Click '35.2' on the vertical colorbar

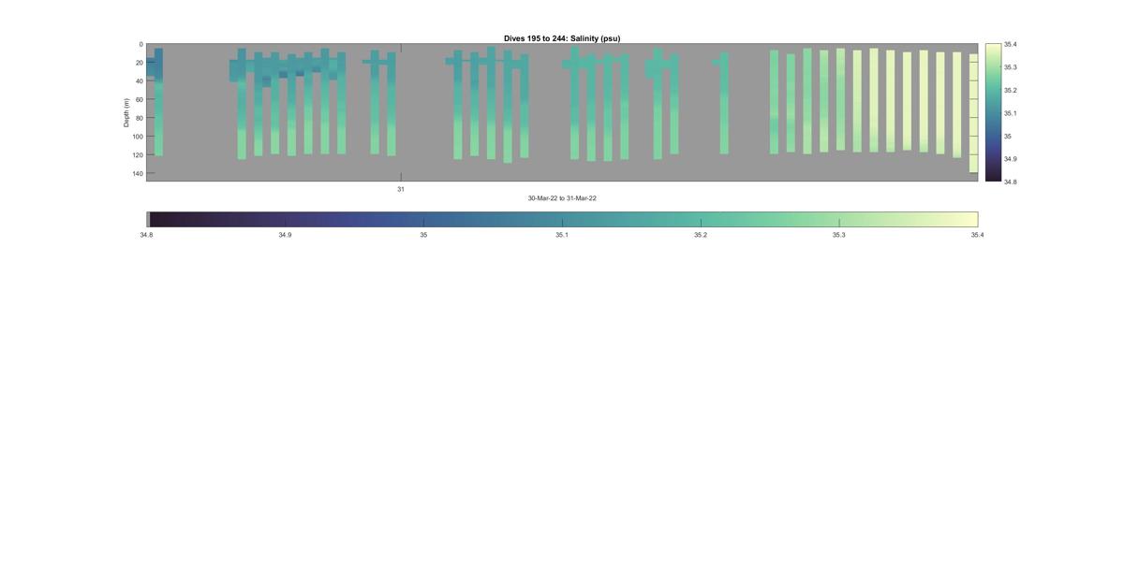1010,90
